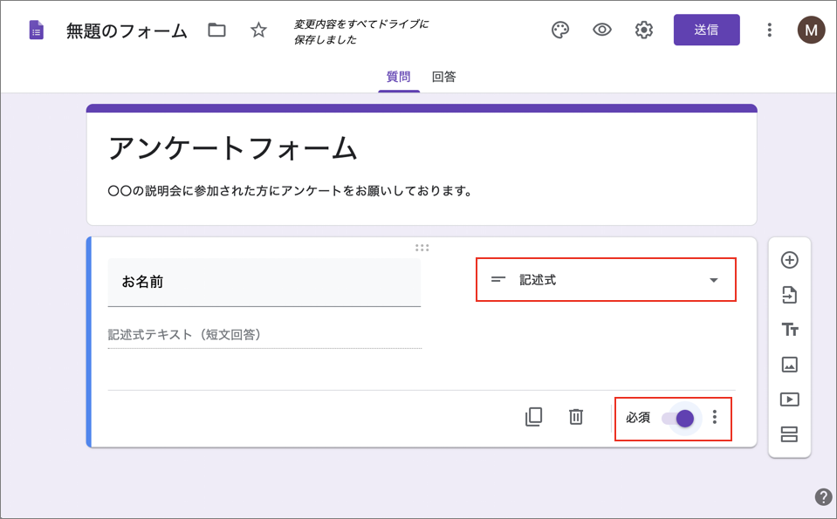Image resolution: width=837 pixels, height=519 pixels.
Task: Add title and description Tt icon
Action: pos(790,329)
